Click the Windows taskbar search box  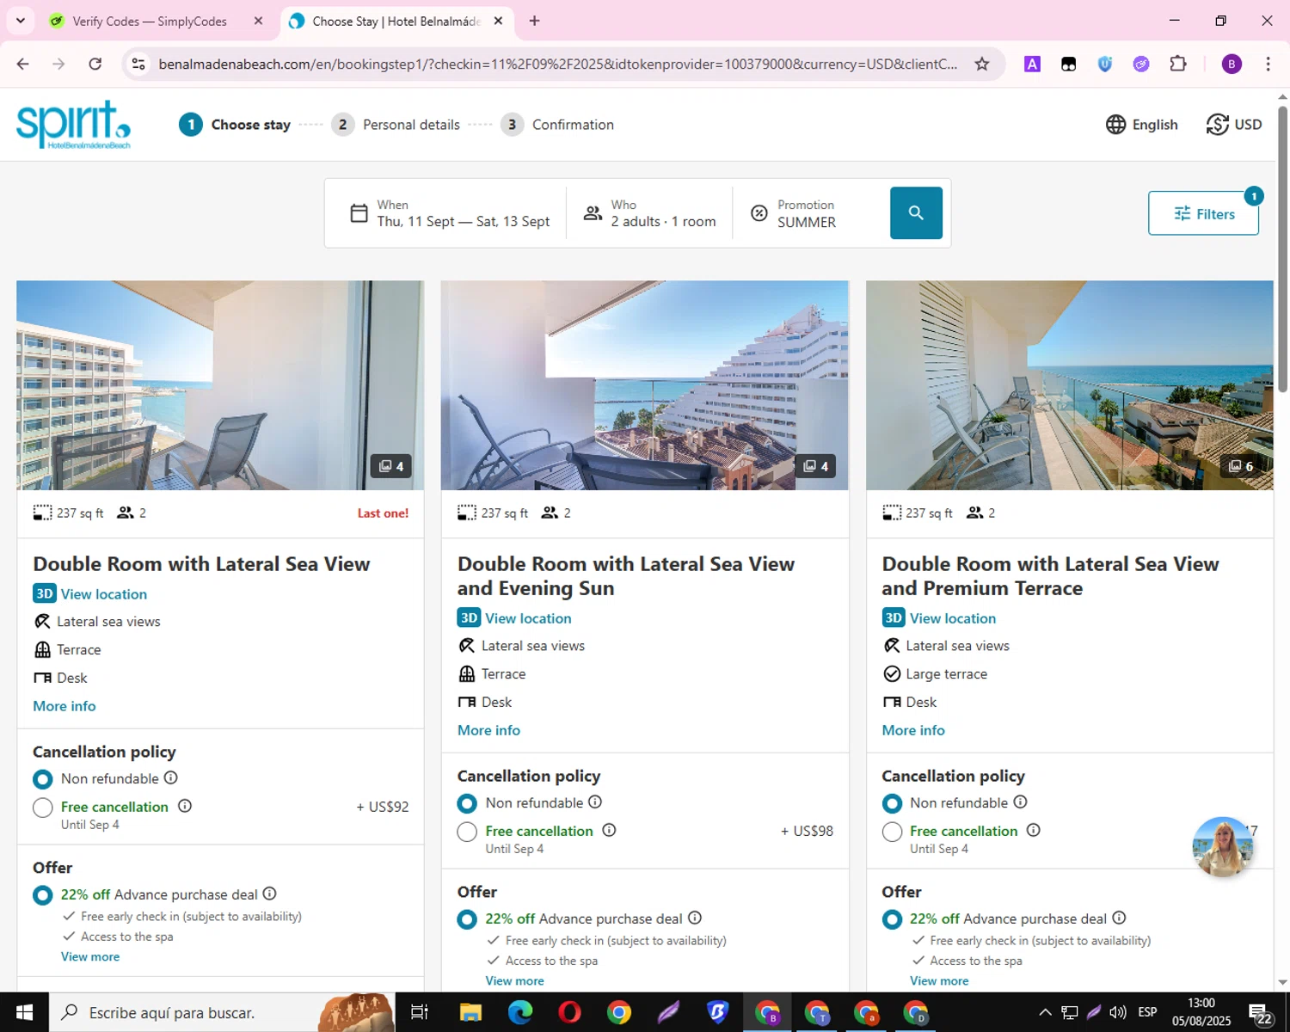tap(222, 1012)
